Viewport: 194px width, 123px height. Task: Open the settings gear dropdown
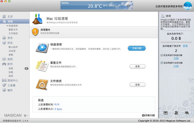pos(26,116)
